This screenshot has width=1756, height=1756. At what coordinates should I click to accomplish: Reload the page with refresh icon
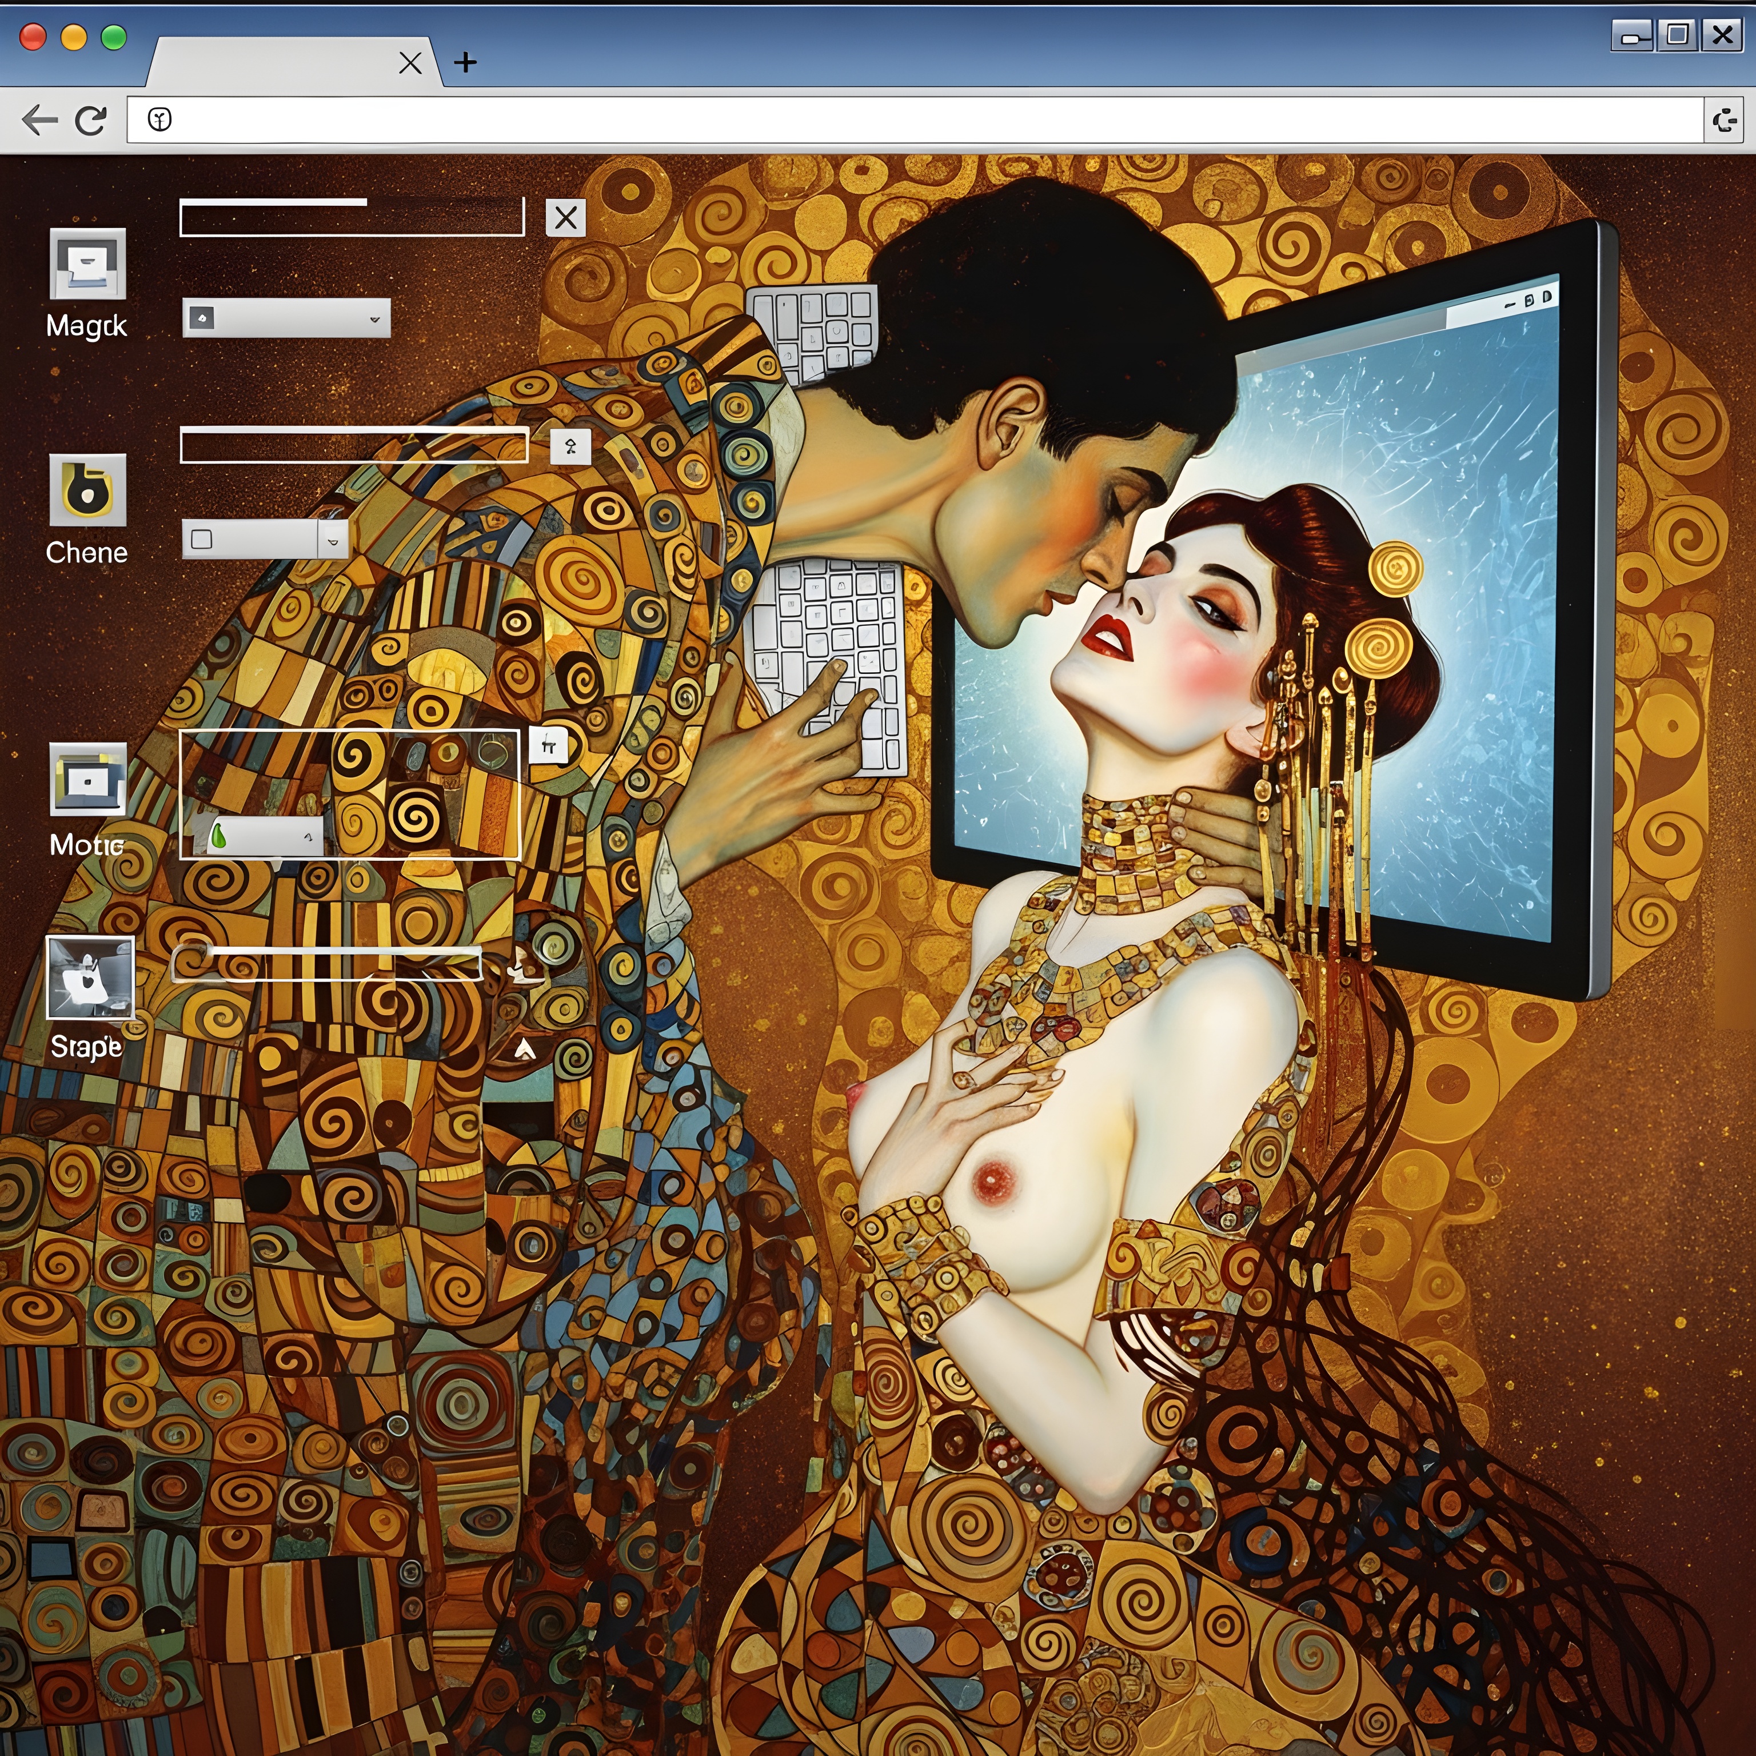click(91, 120)
